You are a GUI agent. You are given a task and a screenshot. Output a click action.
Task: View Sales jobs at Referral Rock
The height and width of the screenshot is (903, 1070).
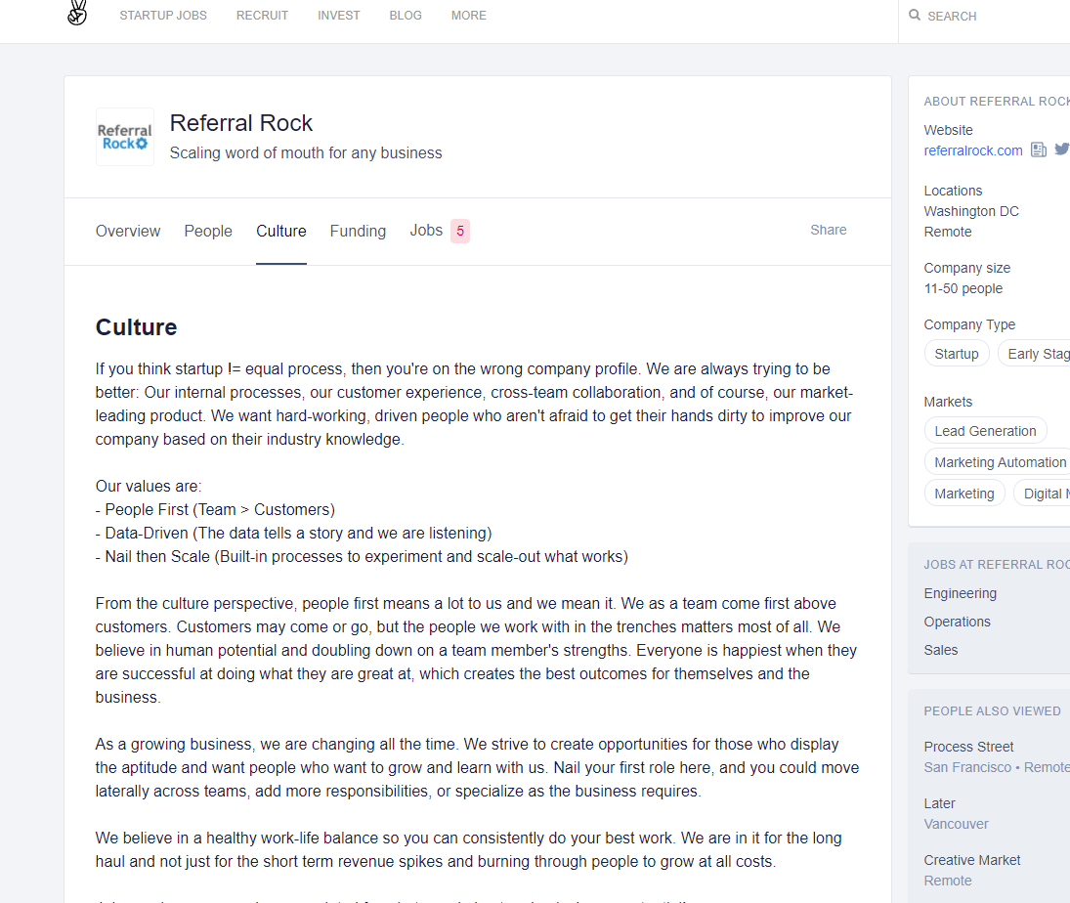tap(940, 650)
